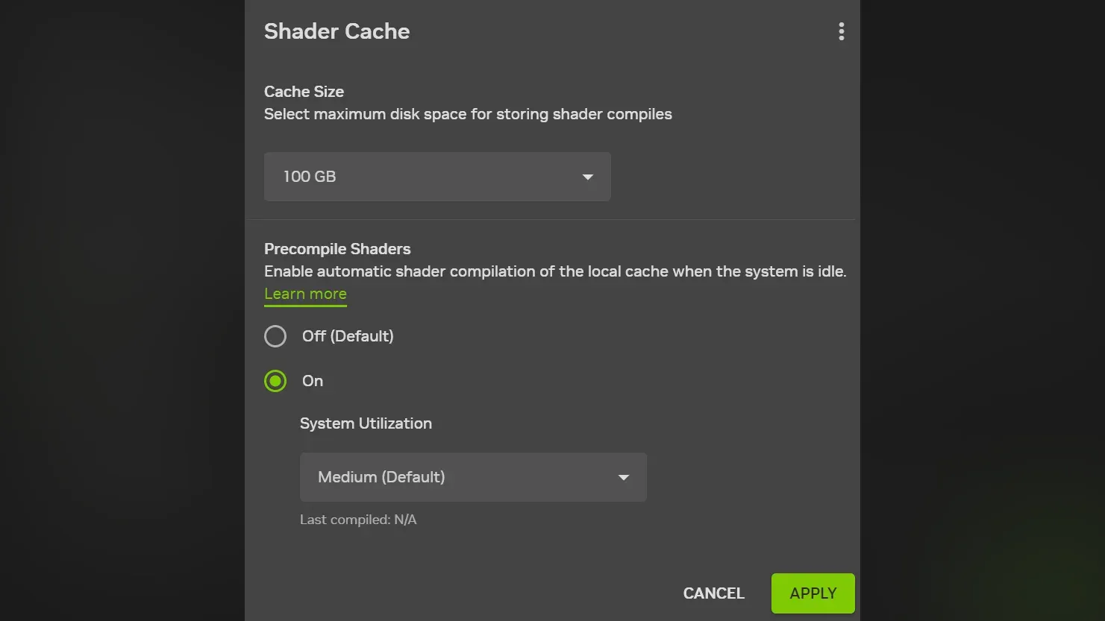This screenshot has width=1105, height=621.
Task: Click the "Last compiled: N/A" status text
Action: tap(358, 520)
